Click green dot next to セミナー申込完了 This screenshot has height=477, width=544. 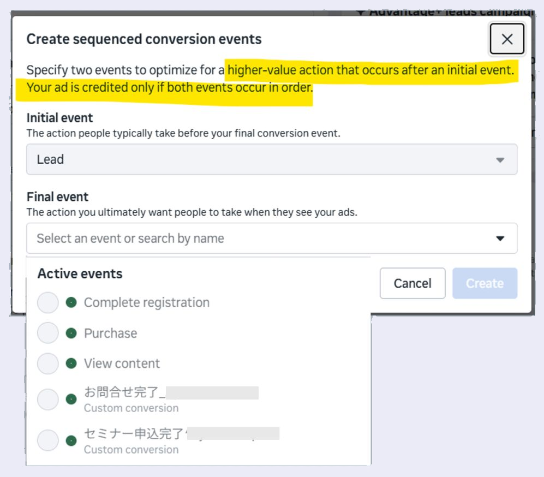(x=71, y=440)
